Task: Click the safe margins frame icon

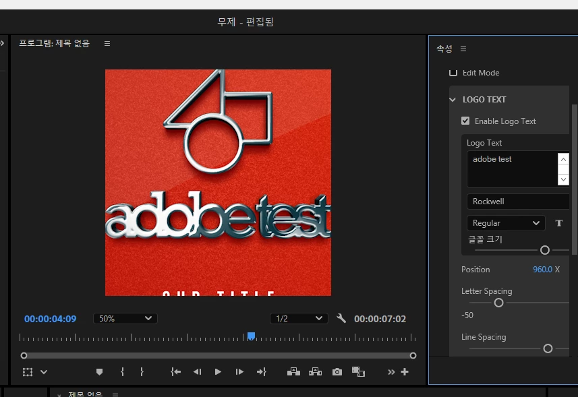Action: coord(28,372)
